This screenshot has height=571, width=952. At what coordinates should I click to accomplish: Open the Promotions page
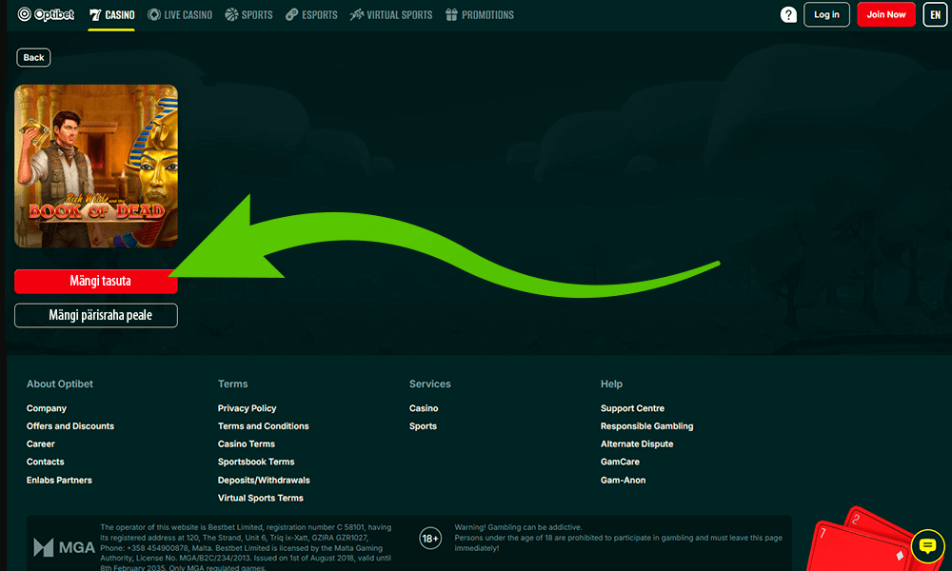pyautogui.click(x=479, y=15)
